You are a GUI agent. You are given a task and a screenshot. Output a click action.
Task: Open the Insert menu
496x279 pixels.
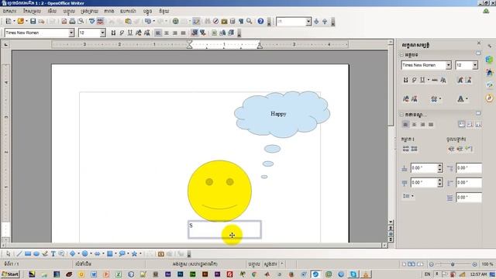(x=69, y=11)
